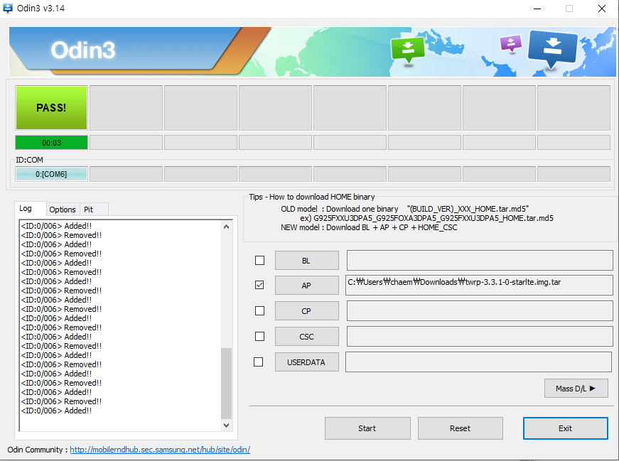Click the AP file path field

click(479, 285)
